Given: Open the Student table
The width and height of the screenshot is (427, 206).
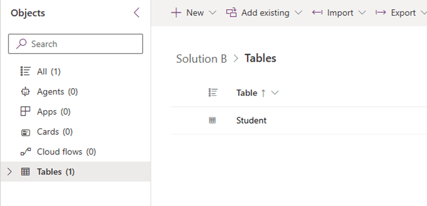Looking at the screenshot, I should point(251,121).
